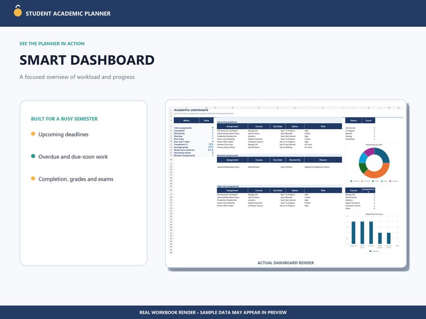Select the 'Completion %' metric row
This screenshot has width=426, height=319.
coord(194,144)
